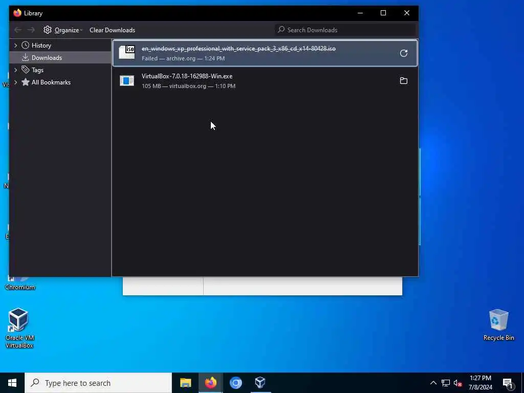524x393 pixels.
Task: Click the Firefox logo in Library title bar
Action: (17, 13)
